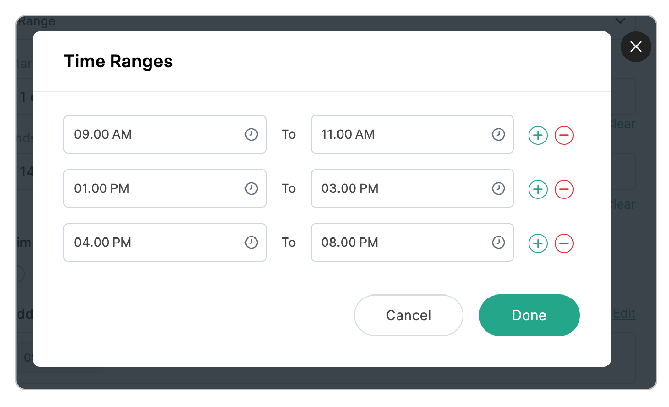Click the clock icon in 09.00 AM field

[x=251, y=135]
